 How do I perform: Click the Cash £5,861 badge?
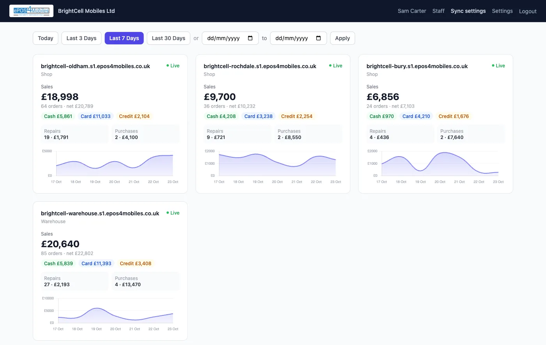[x=58, y=116]
